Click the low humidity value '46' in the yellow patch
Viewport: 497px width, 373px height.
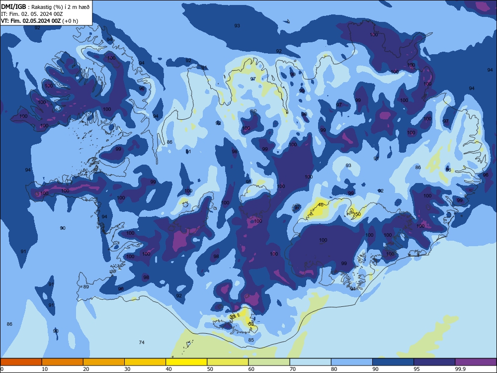[321, 205]
